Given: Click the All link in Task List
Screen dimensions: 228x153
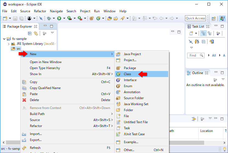Looking at the screenshot, I should click(x=214, y=55).
